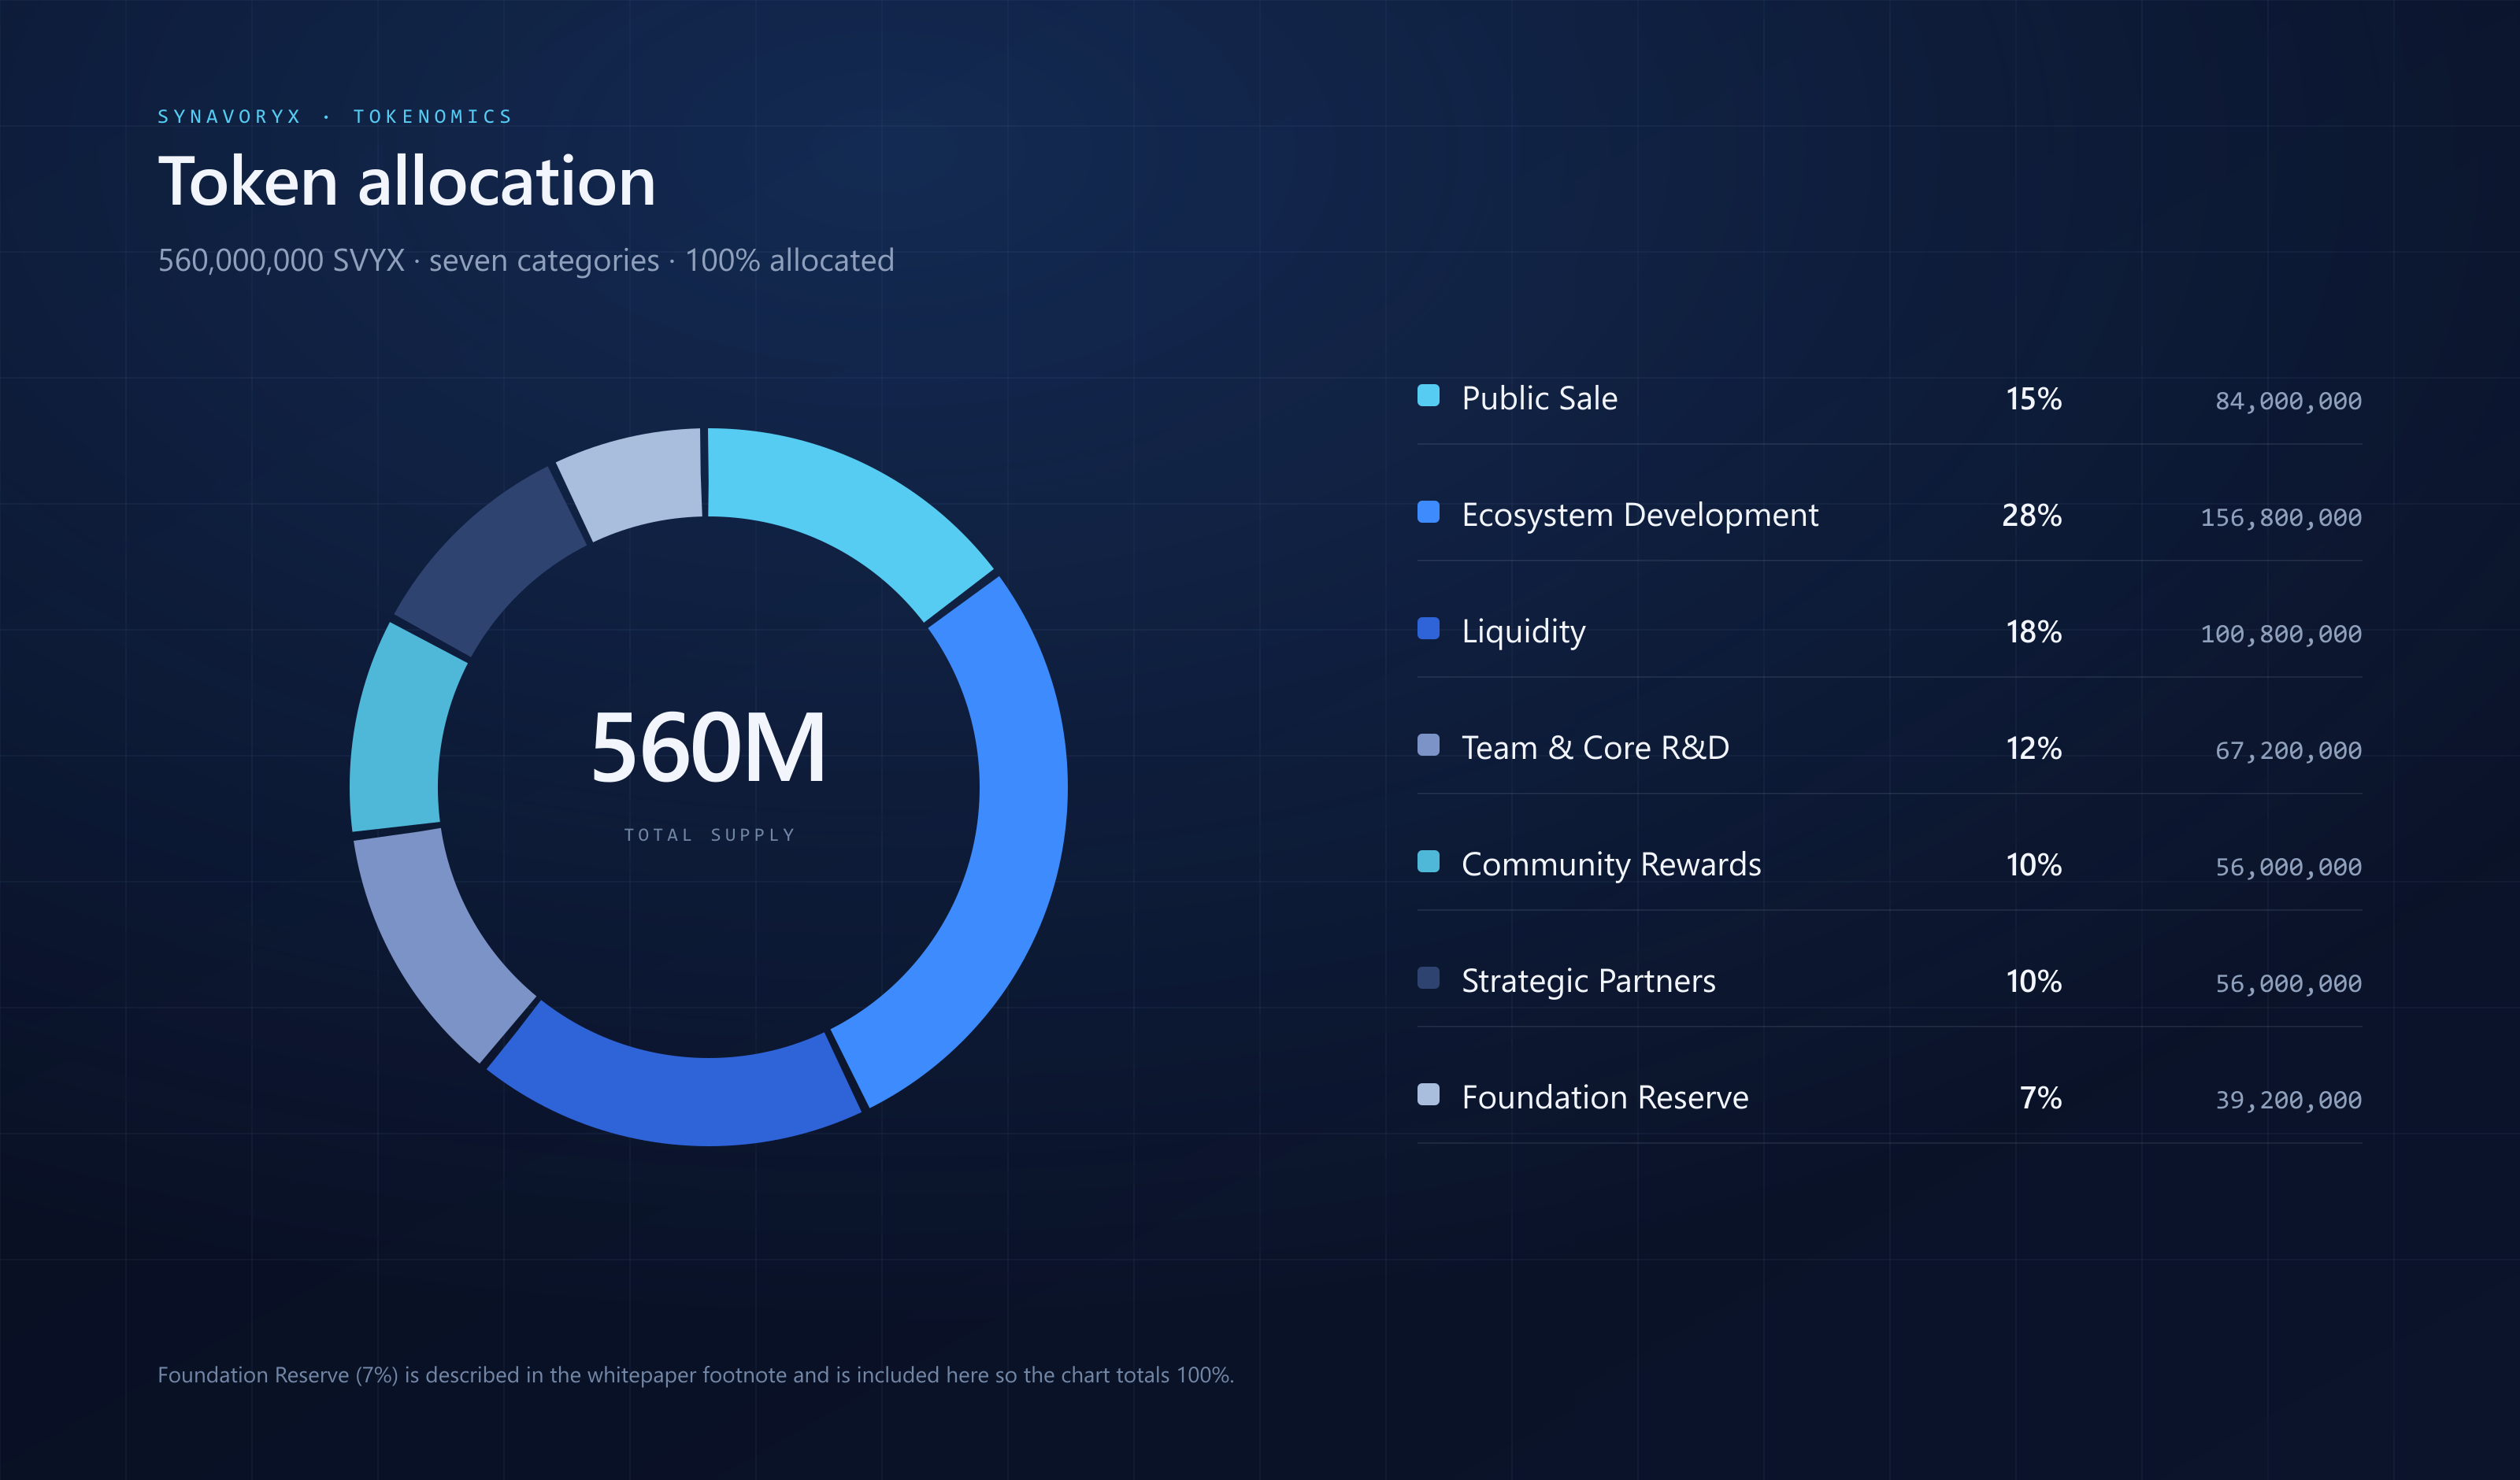Click the 'Ecosystem Development' label

1640,515
